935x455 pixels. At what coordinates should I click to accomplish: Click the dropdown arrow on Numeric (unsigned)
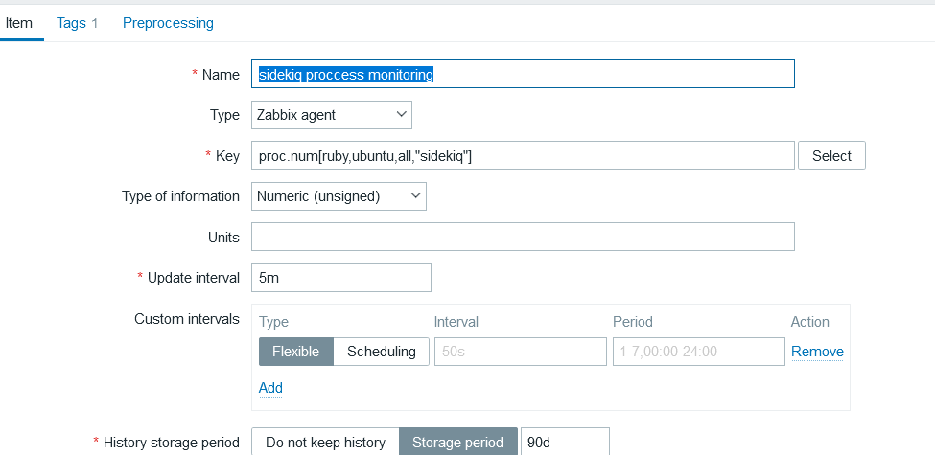pos(416,196)
